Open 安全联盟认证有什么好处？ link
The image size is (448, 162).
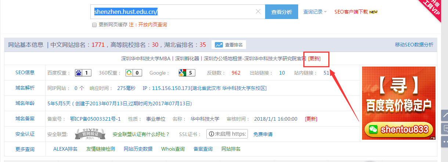[141, 134]
